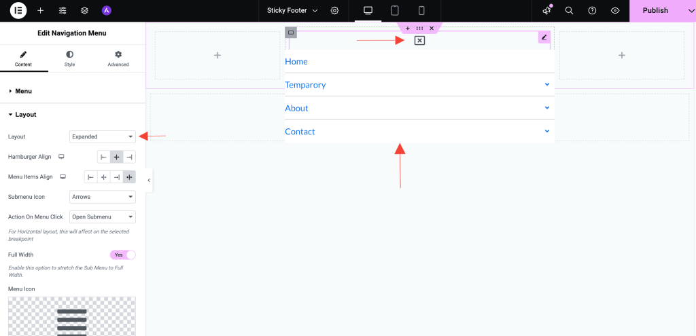The width and height of the screenshot is (696, 336).
Task: Open the Submenu Icon dropdown
Action: [x=103, y=197]
